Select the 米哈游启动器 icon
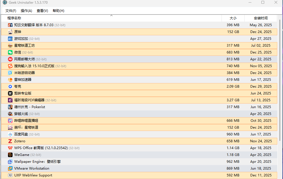 [10, 73]
